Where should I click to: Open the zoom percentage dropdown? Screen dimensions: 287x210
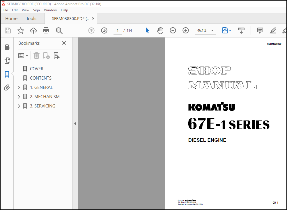212,30
